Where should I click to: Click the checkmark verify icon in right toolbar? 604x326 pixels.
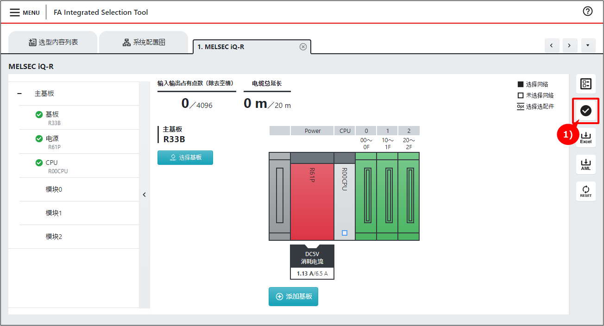click(x=585, y=111)
